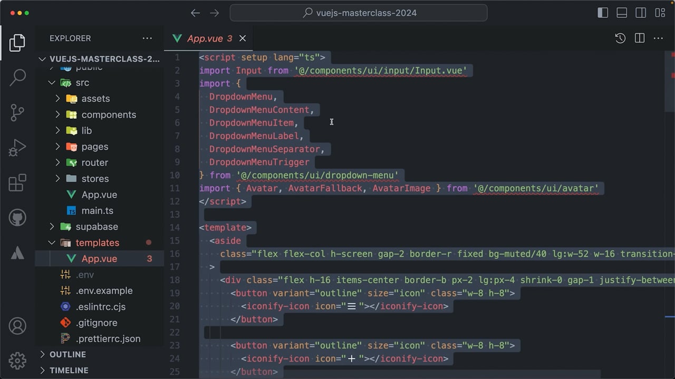Go back with the left arrow

coord(195,13)
